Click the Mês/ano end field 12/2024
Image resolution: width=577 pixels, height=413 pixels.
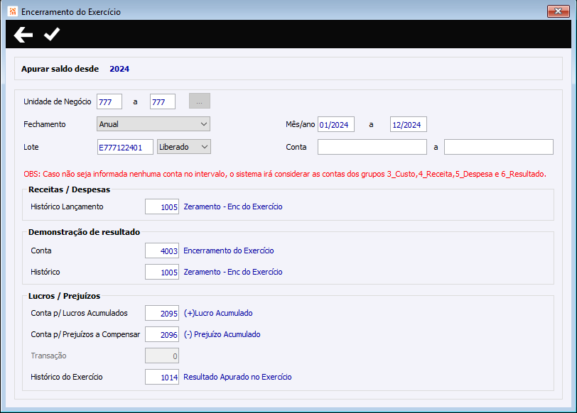tap(409, 125)
